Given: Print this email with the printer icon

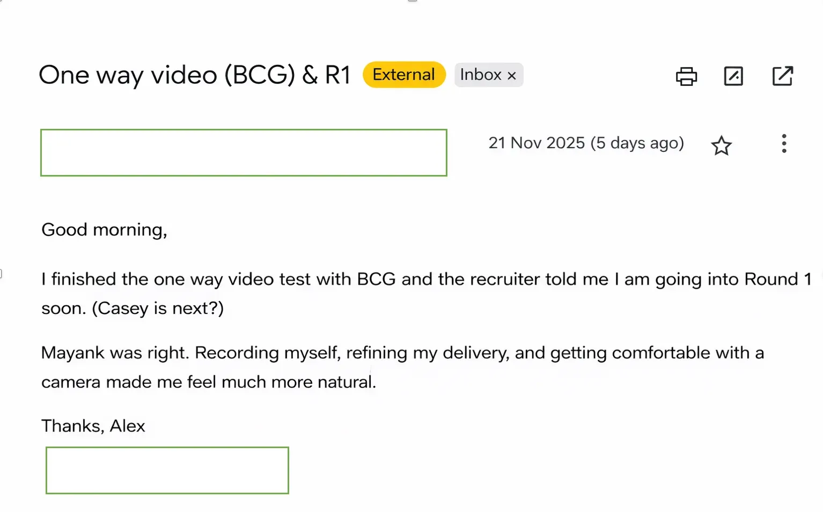Looking at the screenshot, I should click(x=686, y=76).
